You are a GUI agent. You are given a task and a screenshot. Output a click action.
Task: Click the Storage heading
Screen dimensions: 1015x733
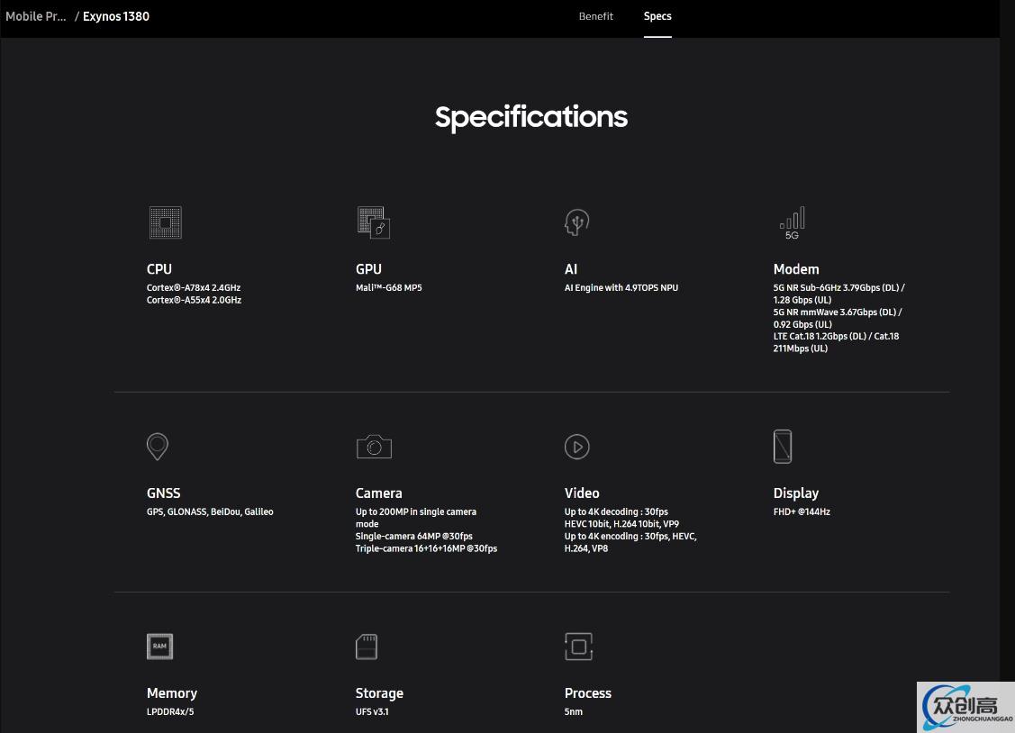(x=379, y=693)
